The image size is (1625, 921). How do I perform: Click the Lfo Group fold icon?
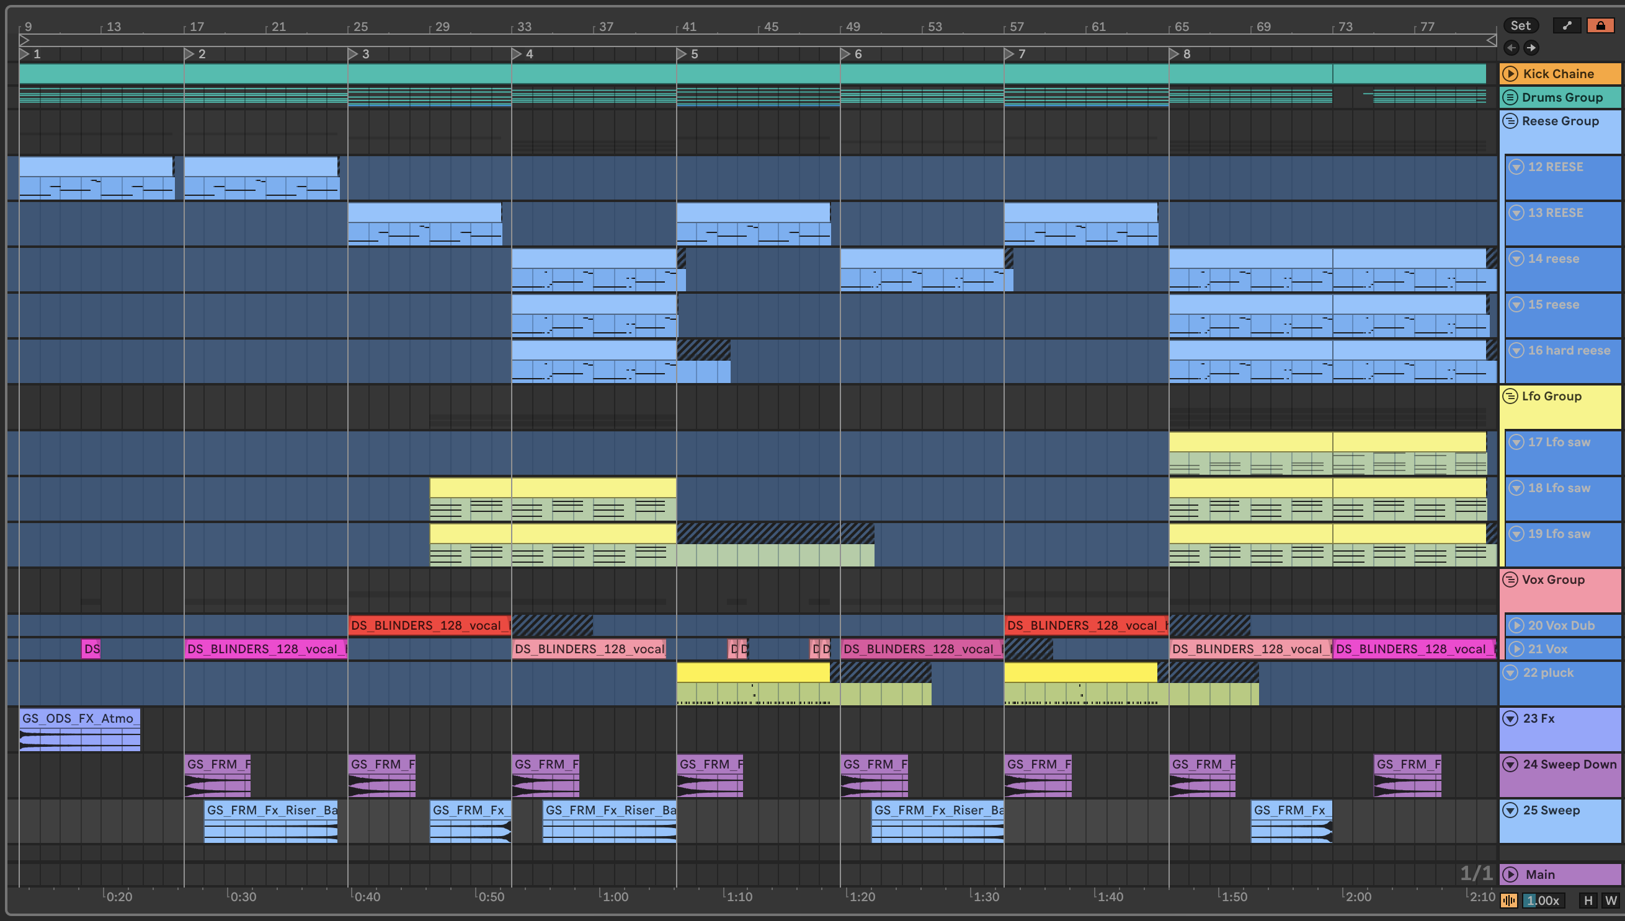click(1510, 396)
